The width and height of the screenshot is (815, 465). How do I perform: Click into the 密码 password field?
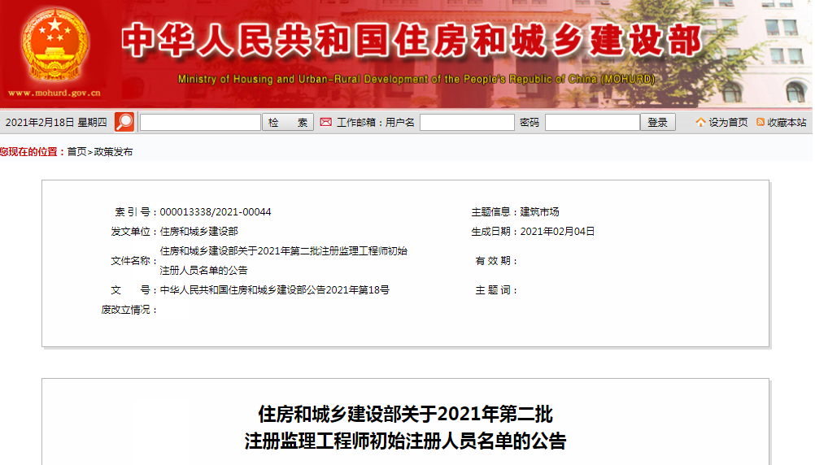(591, 122)
